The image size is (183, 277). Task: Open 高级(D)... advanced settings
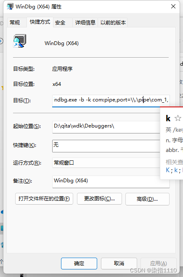pyautogui.click(x=147, y=199)
